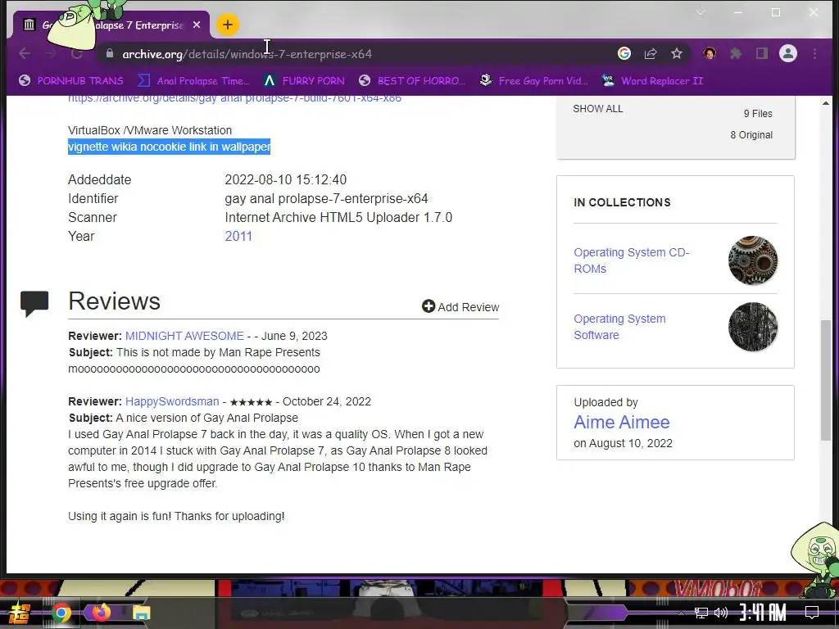Screen dimensions: 839x629
Task: Click the VirtualBox /VMware Workstation text
Action: (150, 130)
